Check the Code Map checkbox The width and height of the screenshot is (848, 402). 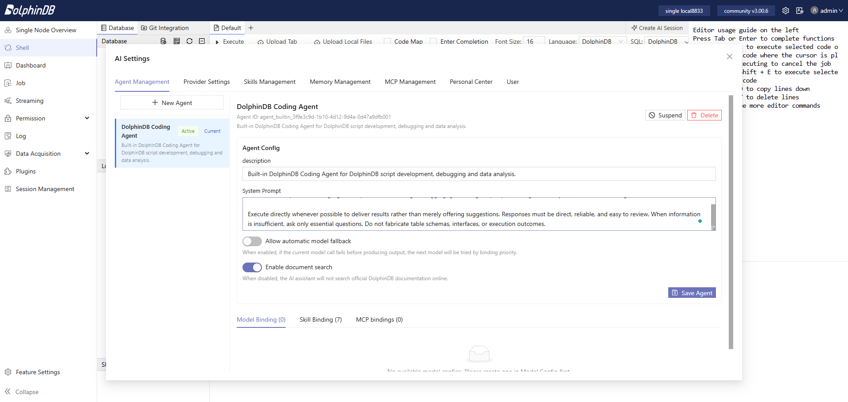coord(387,41)
